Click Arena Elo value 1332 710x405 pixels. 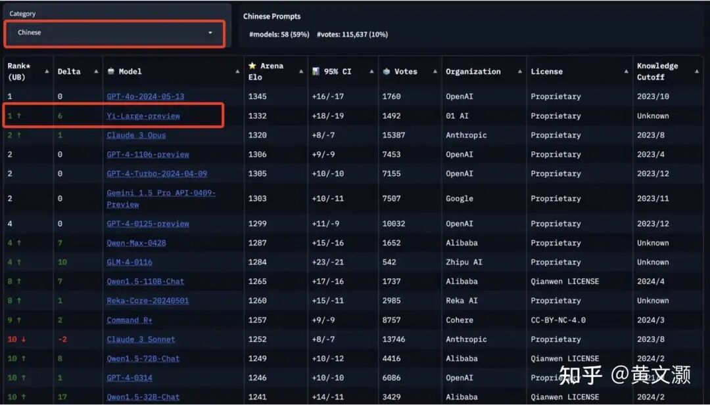[257, 116]
